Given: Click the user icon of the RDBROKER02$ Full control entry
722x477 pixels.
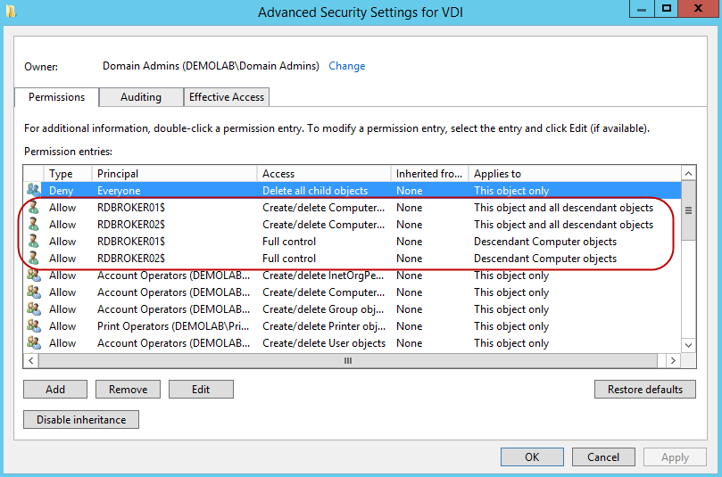Looking at the screenshot, I should pyautogui.click(x=34, y=259).
